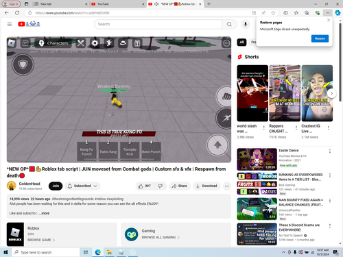Click the dislike thumbs down button

(160, 186)
